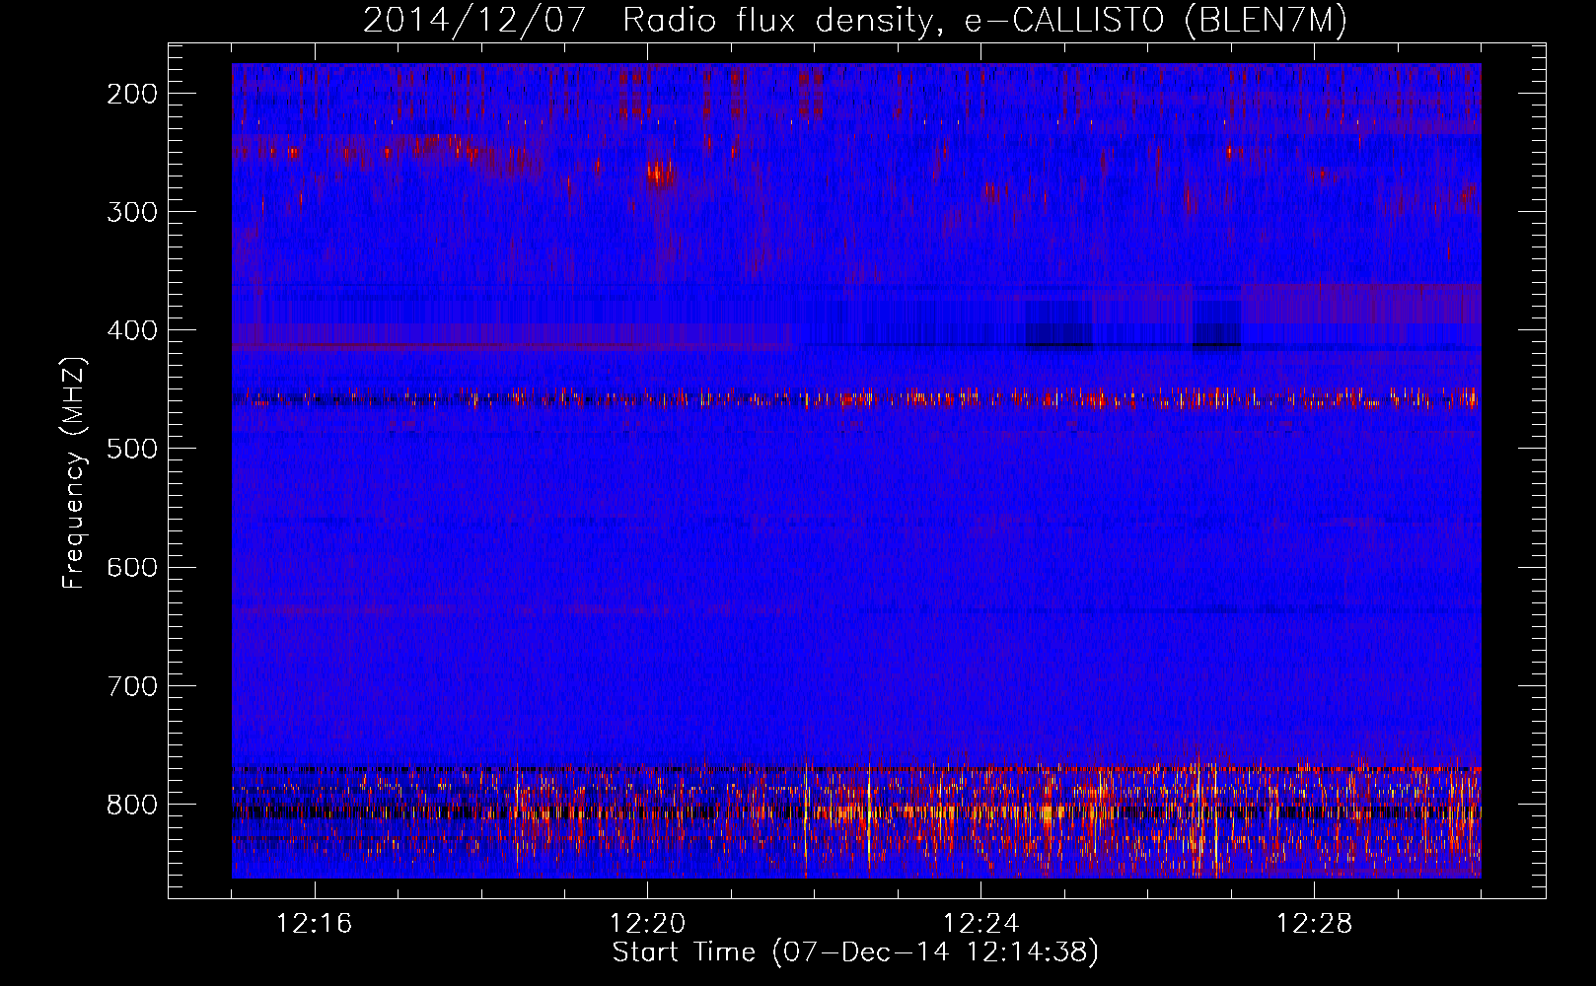
Task: Click the Start Time axis caption
Action: pyautogui.click(x=855, y=952)
